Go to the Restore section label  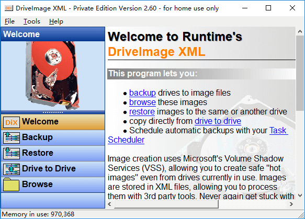click(38, 153)
